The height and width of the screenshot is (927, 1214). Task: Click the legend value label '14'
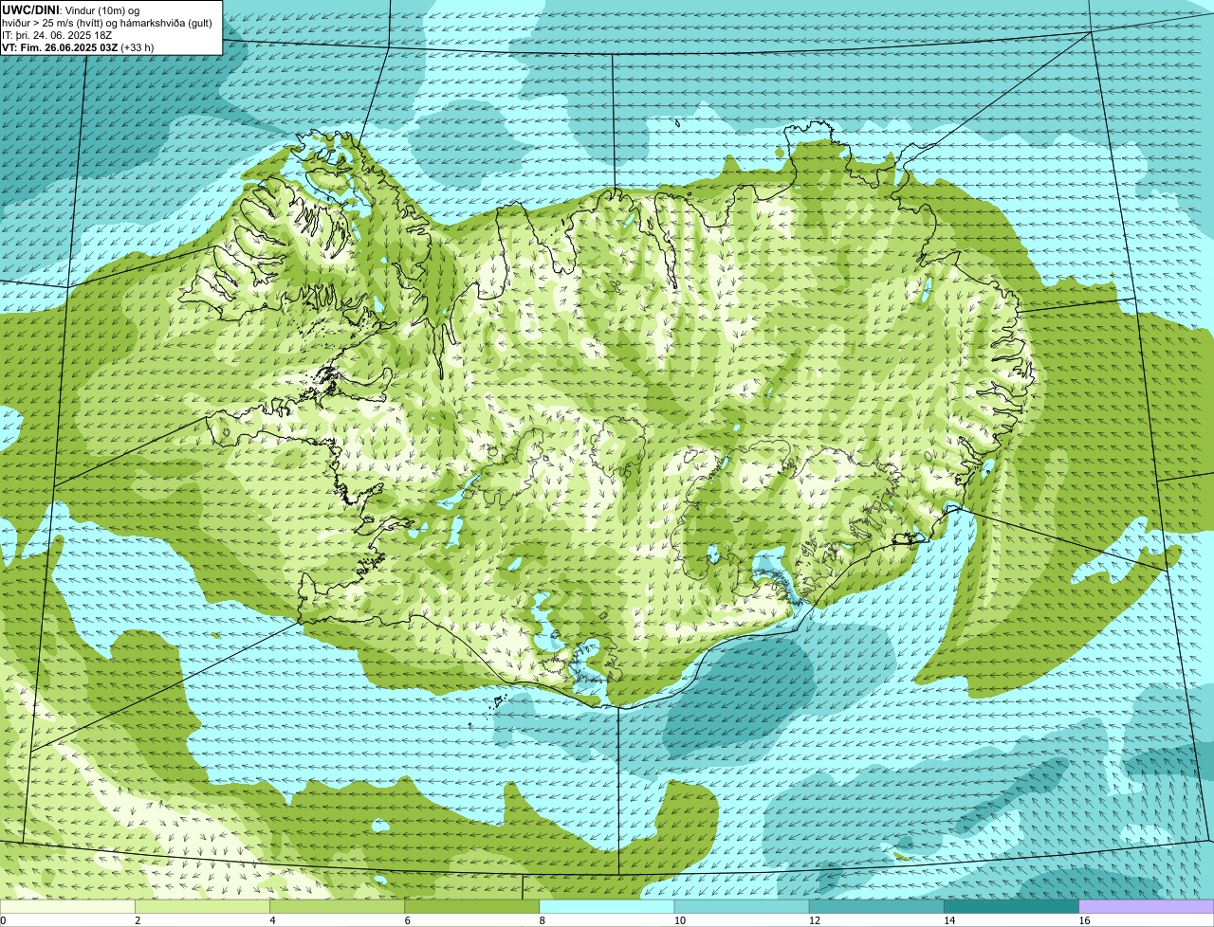pyautogui.click(x=949, y=920)
